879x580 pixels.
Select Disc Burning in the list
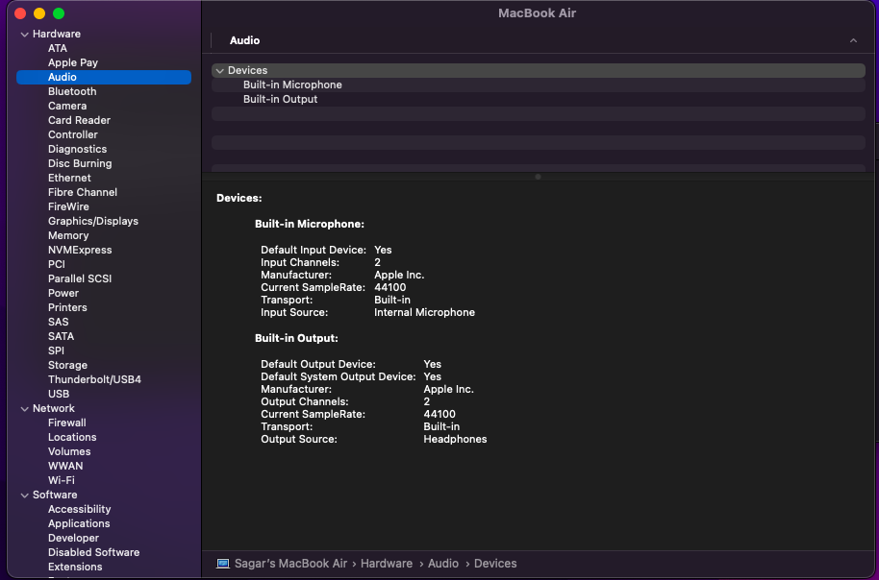point(80,163)
